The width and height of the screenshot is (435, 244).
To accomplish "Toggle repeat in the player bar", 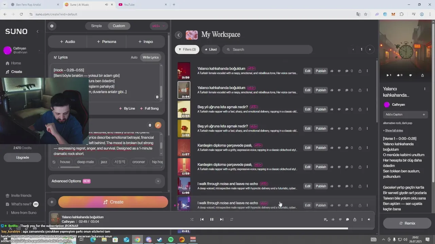I will pos(232,220).
